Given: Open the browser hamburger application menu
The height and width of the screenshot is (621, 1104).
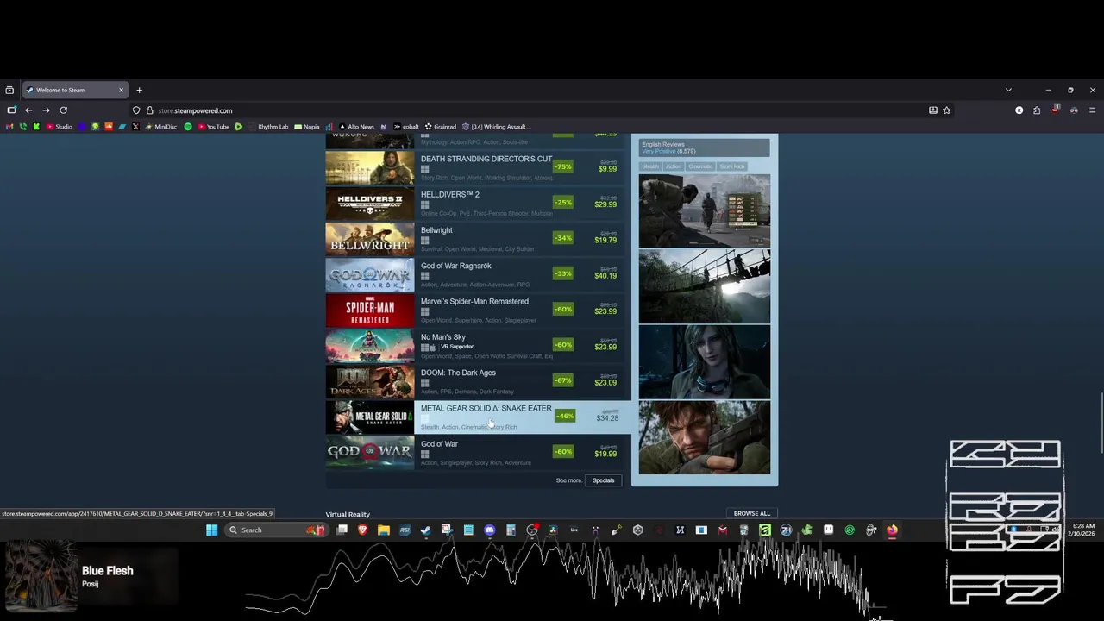Looking at the screenshot, I should [x=1092, y=110].
